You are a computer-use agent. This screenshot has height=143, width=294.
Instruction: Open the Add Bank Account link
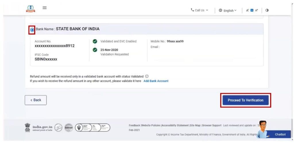[x=156, y=81]
